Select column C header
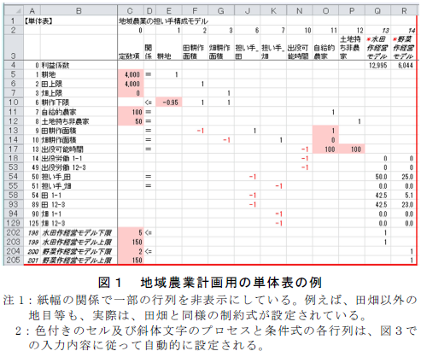This screenshot has width=421, height=357. tap(131, 11)
